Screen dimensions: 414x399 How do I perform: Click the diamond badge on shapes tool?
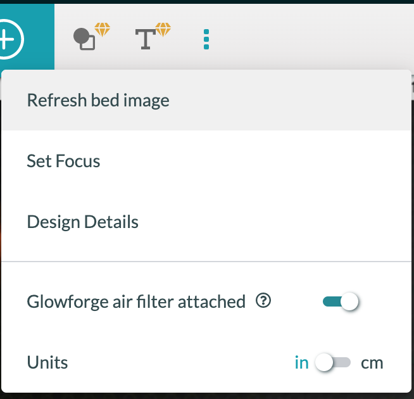pos(102,30)
